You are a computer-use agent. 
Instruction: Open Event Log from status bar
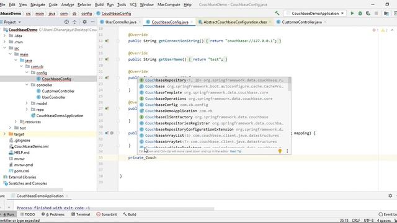[387, 214]
